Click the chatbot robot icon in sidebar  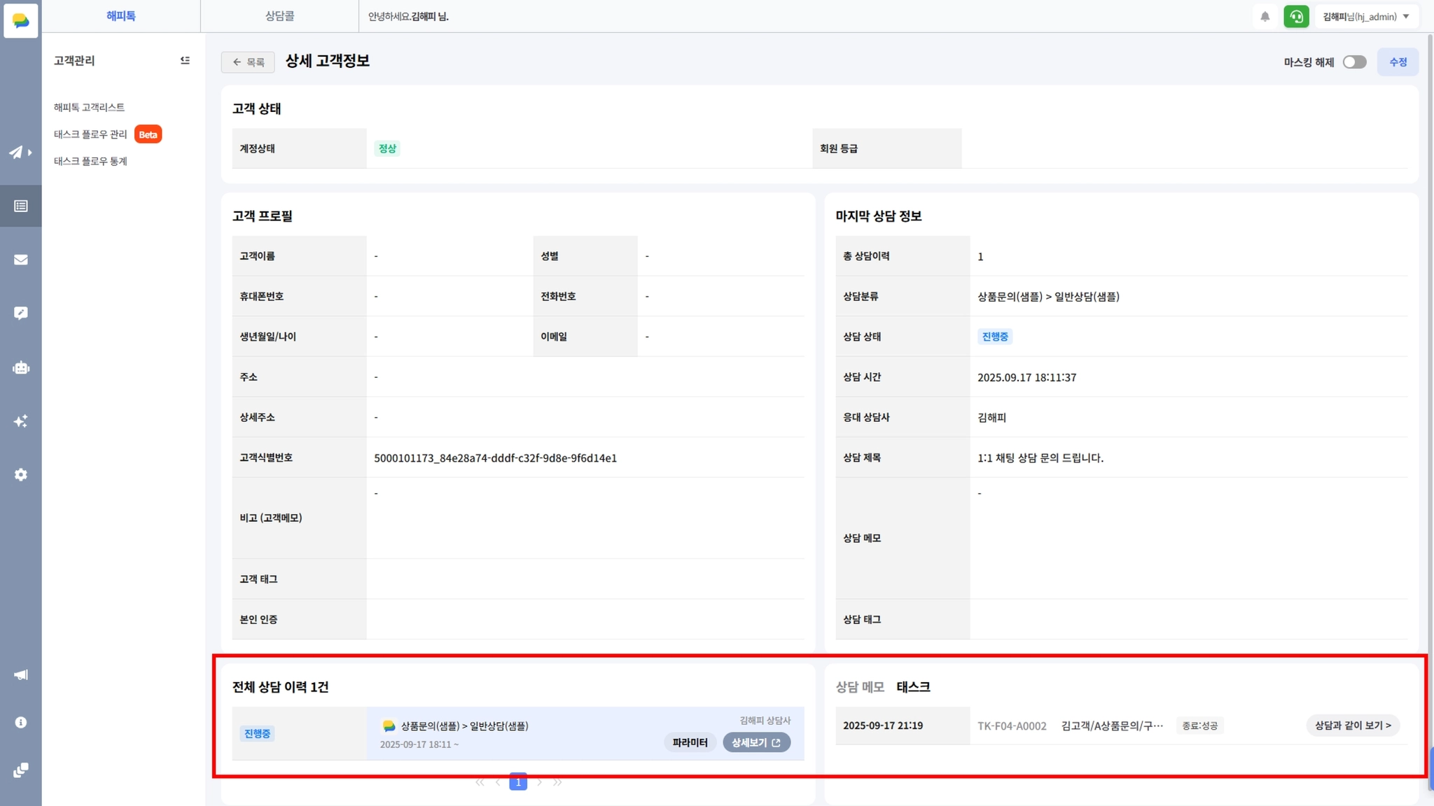coord(20,367)
